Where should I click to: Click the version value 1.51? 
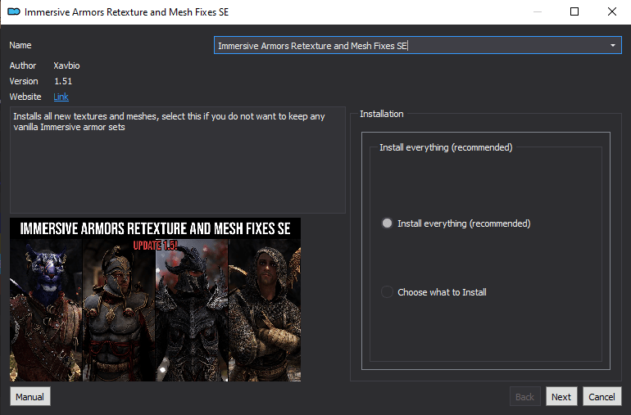pos(63,81)
